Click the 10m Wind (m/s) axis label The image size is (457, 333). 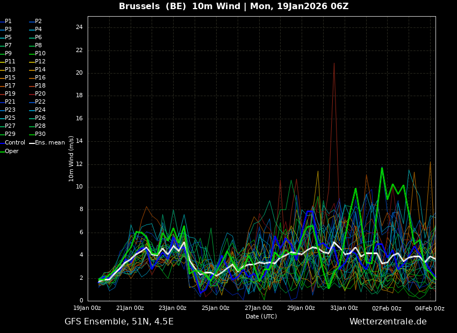(72, 158)
